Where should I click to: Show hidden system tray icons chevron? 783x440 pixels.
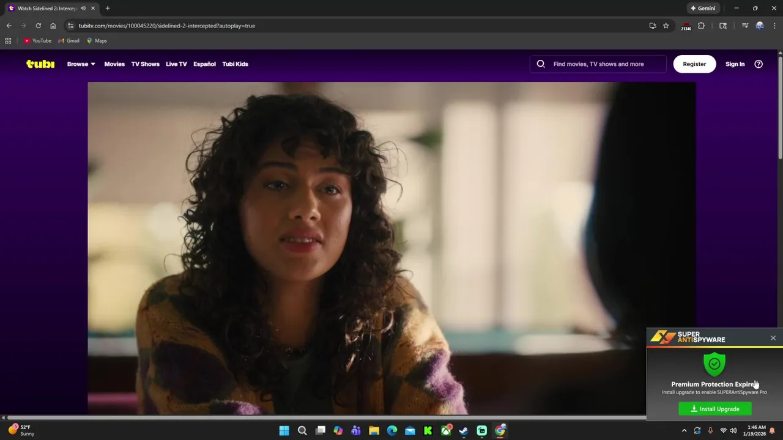tap(684, 431)
